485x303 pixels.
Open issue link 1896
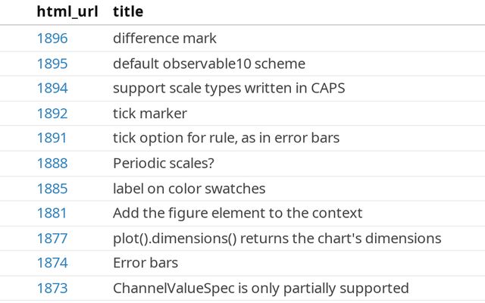tap(52, 39)
